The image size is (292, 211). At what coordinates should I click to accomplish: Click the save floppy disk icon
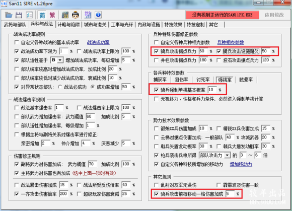[19, 15]
